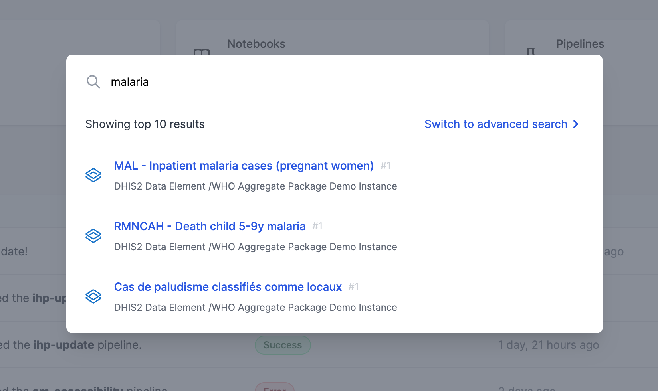Click the chevron beside advanced search

tap(576, 124)
